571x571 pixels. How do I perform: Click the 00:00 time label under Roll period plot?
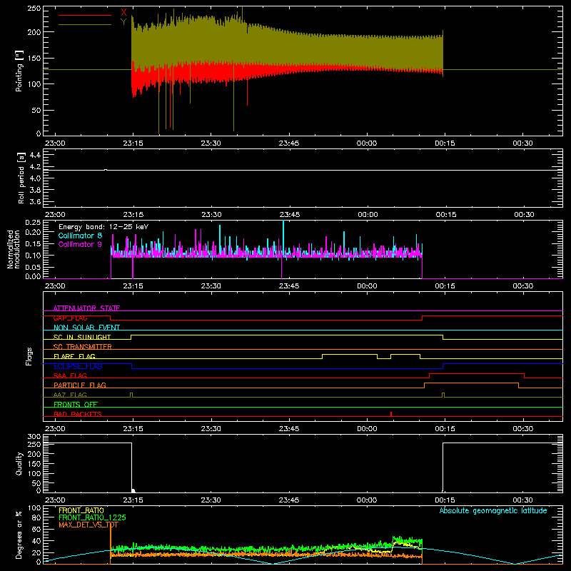[x=368, y=215]
